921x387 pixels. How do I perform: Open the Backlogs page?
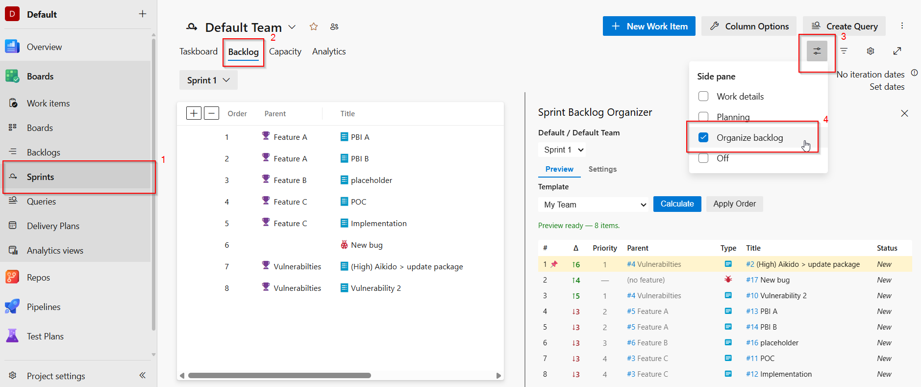pyautogui.click(x=43, y=152)
